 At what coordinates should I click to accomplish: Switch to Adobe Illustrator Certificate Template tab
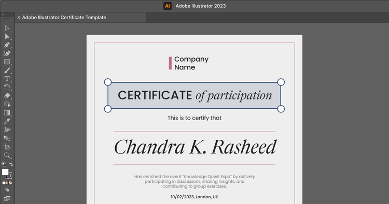[64, 18]
